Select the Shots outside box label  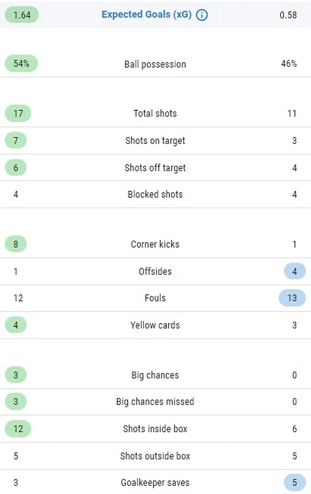point(155,456)
